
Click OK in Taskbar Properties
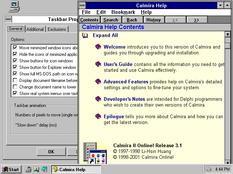[x=51, y=152]
